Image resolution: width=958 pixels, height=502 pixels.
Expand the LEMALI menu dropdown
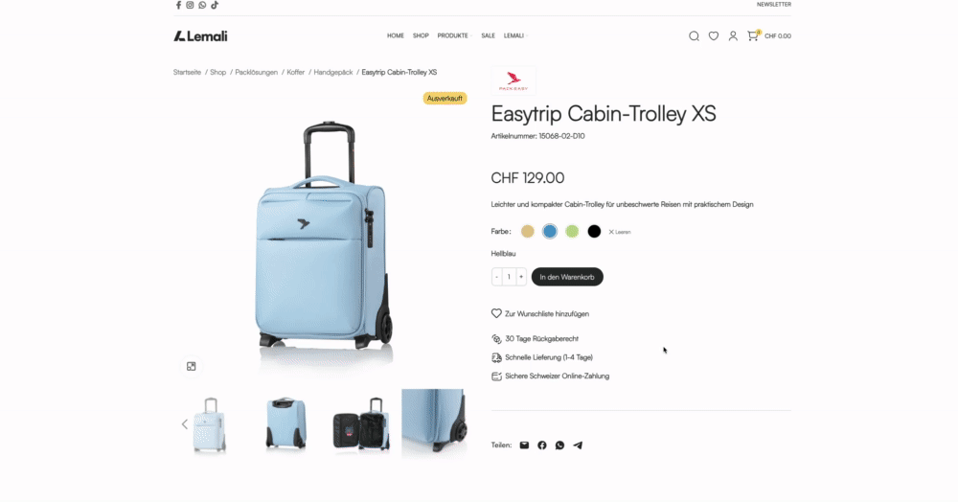coord(515,36)
